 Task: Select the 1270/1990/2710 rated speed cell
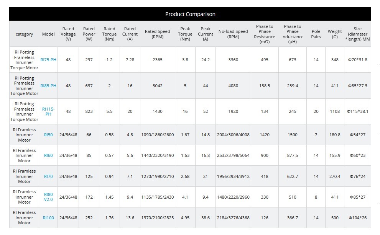tap(158, 176)
